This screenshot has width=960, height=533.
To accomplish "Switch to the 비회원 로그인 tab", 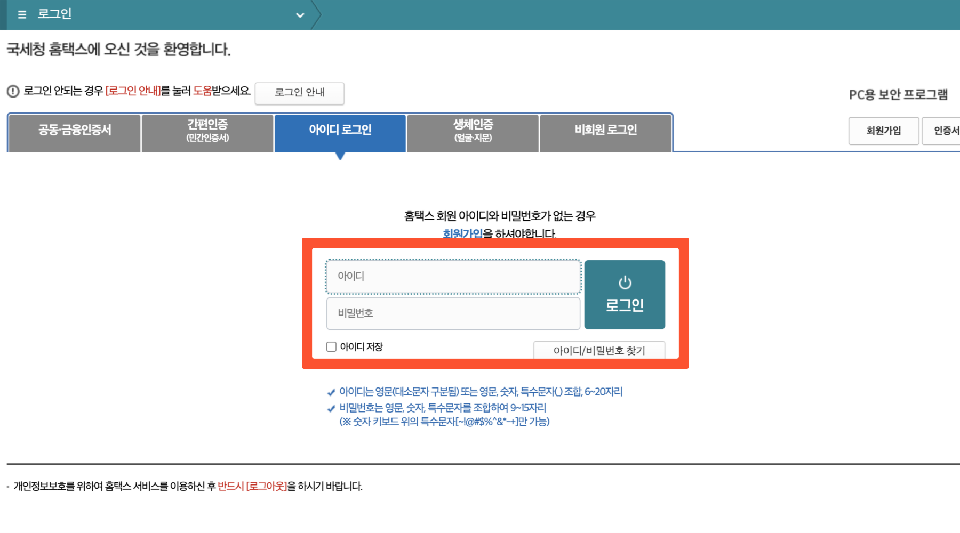I will point(604,132).
